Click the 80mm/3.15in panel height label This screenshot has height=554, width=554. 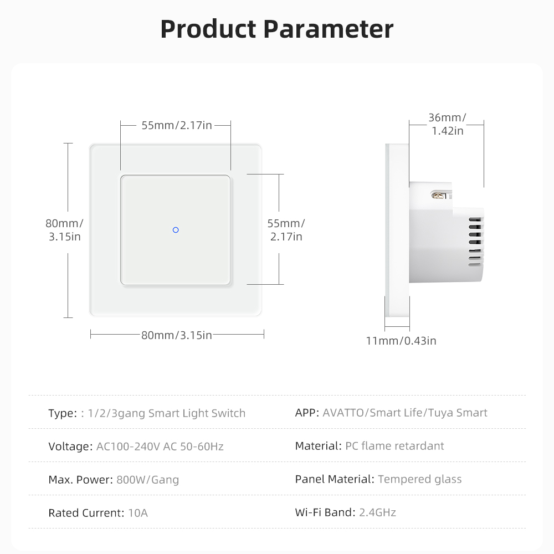coord(64,230)
